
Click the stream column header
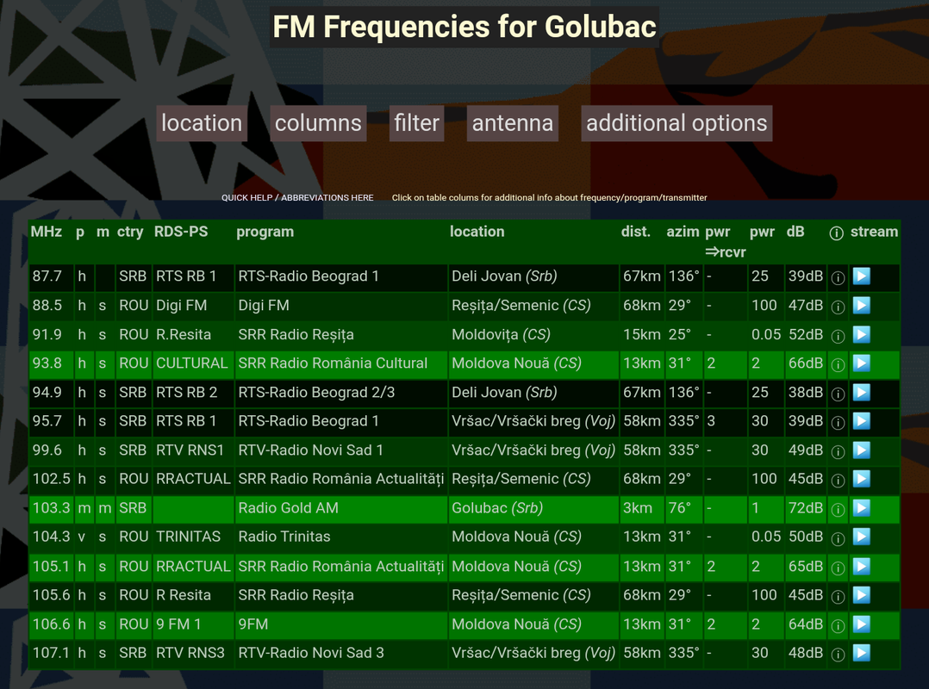click(x=874, y=232)
